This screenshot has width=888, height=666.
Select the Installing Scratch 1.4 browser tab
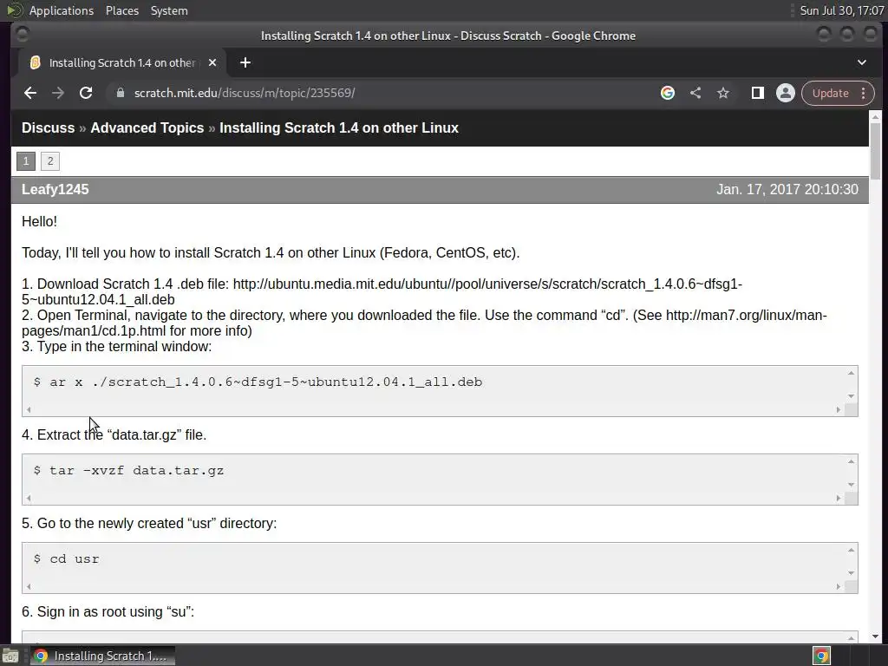121,62
